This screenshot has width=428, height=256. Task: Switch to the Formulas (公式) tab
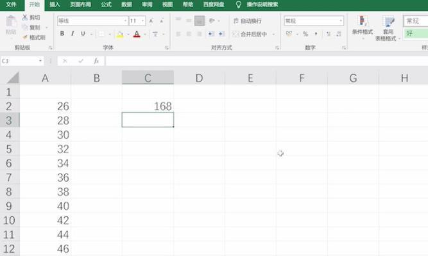(106, 4)
